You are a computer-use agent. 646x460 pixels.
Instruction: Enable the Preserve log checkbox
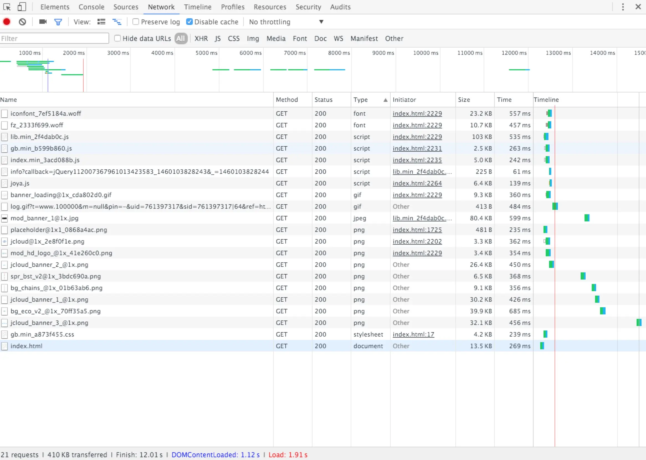click(x=136, y=22)
